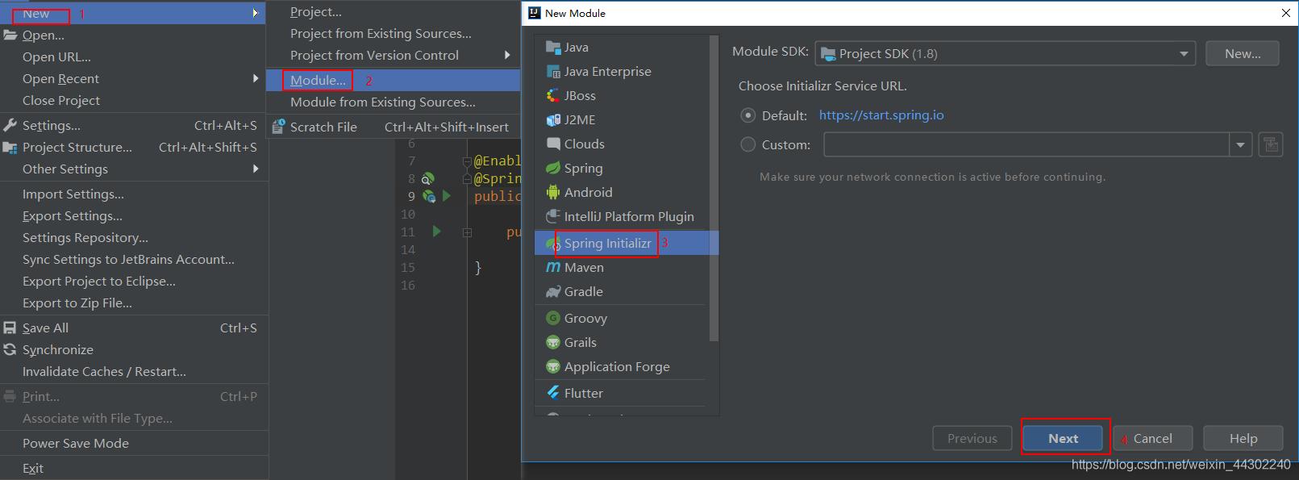Click the Flutter icon
The height and width of the screenshot is (480, 1299).
[553, 393]
